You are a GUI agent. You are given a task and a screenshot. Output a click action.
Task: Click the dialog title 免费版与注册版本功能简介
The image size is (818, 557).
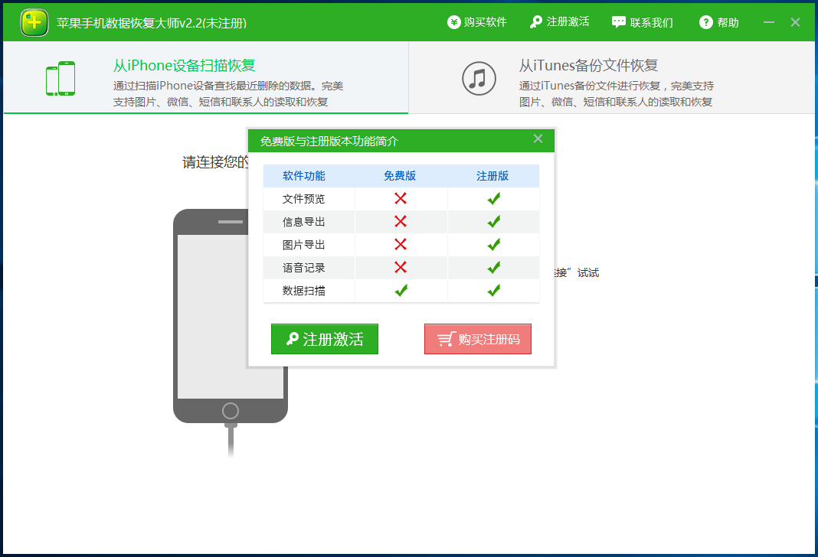[x=329, y=142]
